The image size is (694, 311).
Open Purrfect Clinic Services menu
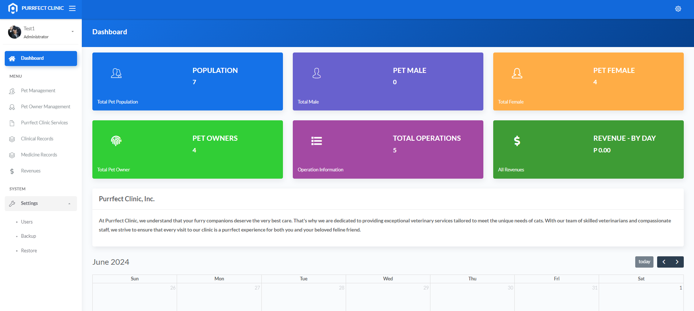click(x=44, y=123)
